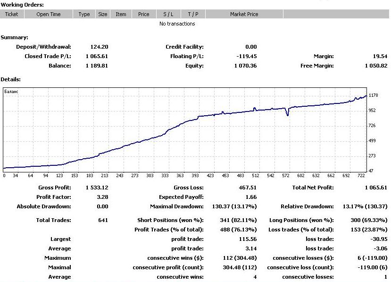Click the consecutive profit value 304.48 (112)
Viewport: 391px width, 282px height.
(x=240, y=267)
